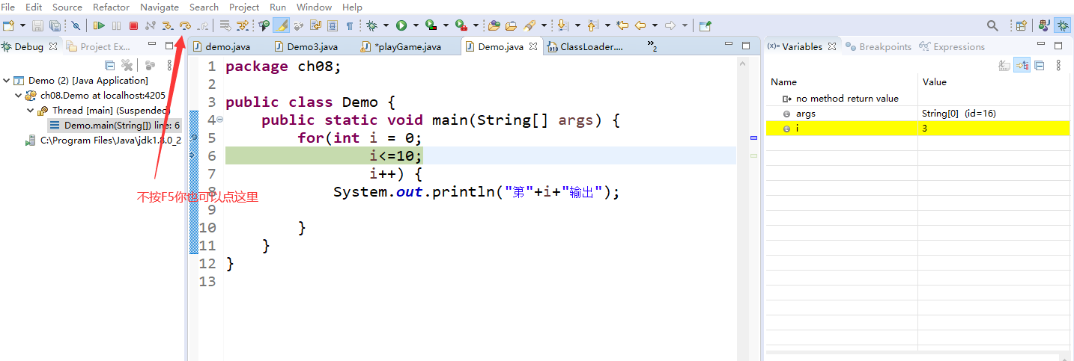Click the Disconnect toolbar icon
The height and width of the screenshot is (361, 1074).
[151, 25]
